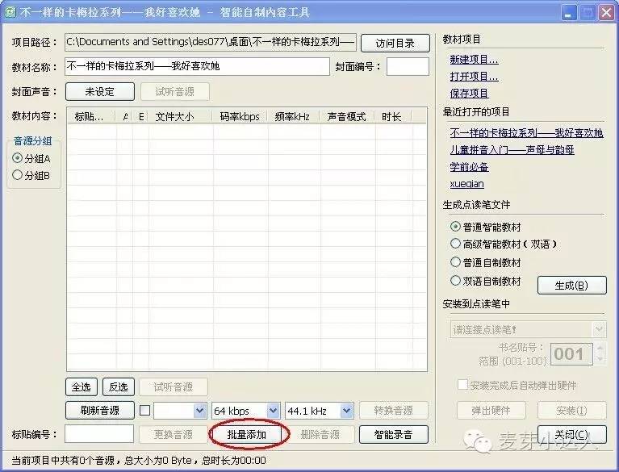Screen dimensions: 619x472
Task: Choose 普通智能教材 option
Action: click(455, 227)
